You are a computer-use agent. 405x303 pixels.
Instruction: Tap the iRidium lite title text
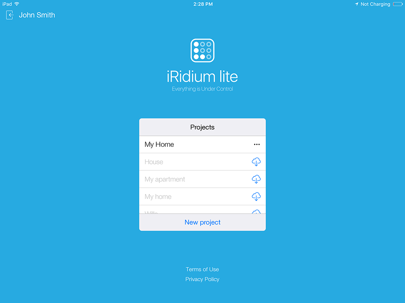tap(202, 77)
